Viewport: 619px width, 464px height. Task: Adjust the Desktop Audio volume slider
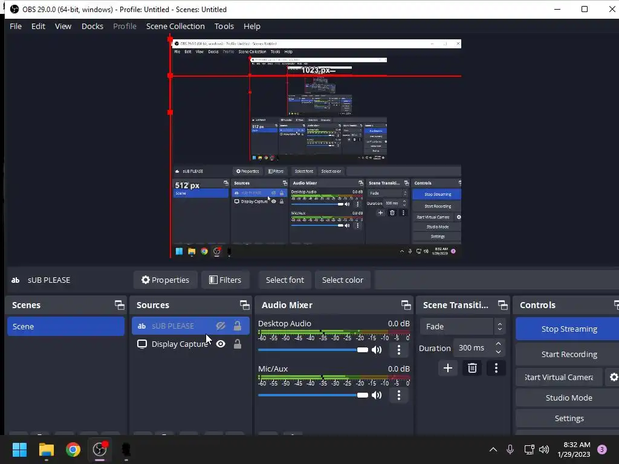(x=313, y=350)
